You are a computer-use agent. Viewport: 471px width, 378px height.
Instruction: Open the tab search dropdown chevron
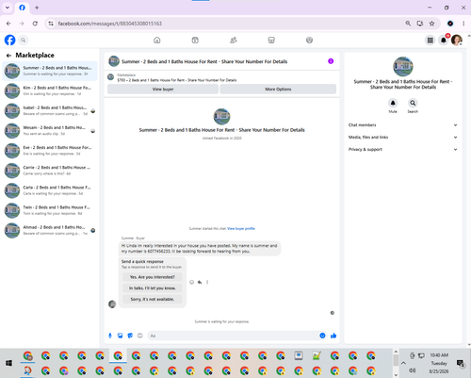pos(8,8)
